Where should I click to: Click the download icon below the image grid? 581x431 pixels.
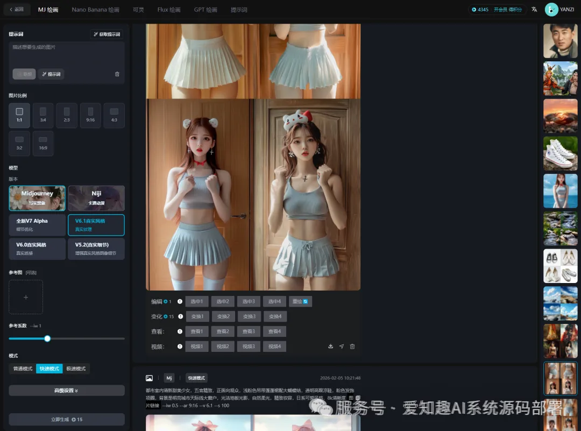tap(330, 346)
